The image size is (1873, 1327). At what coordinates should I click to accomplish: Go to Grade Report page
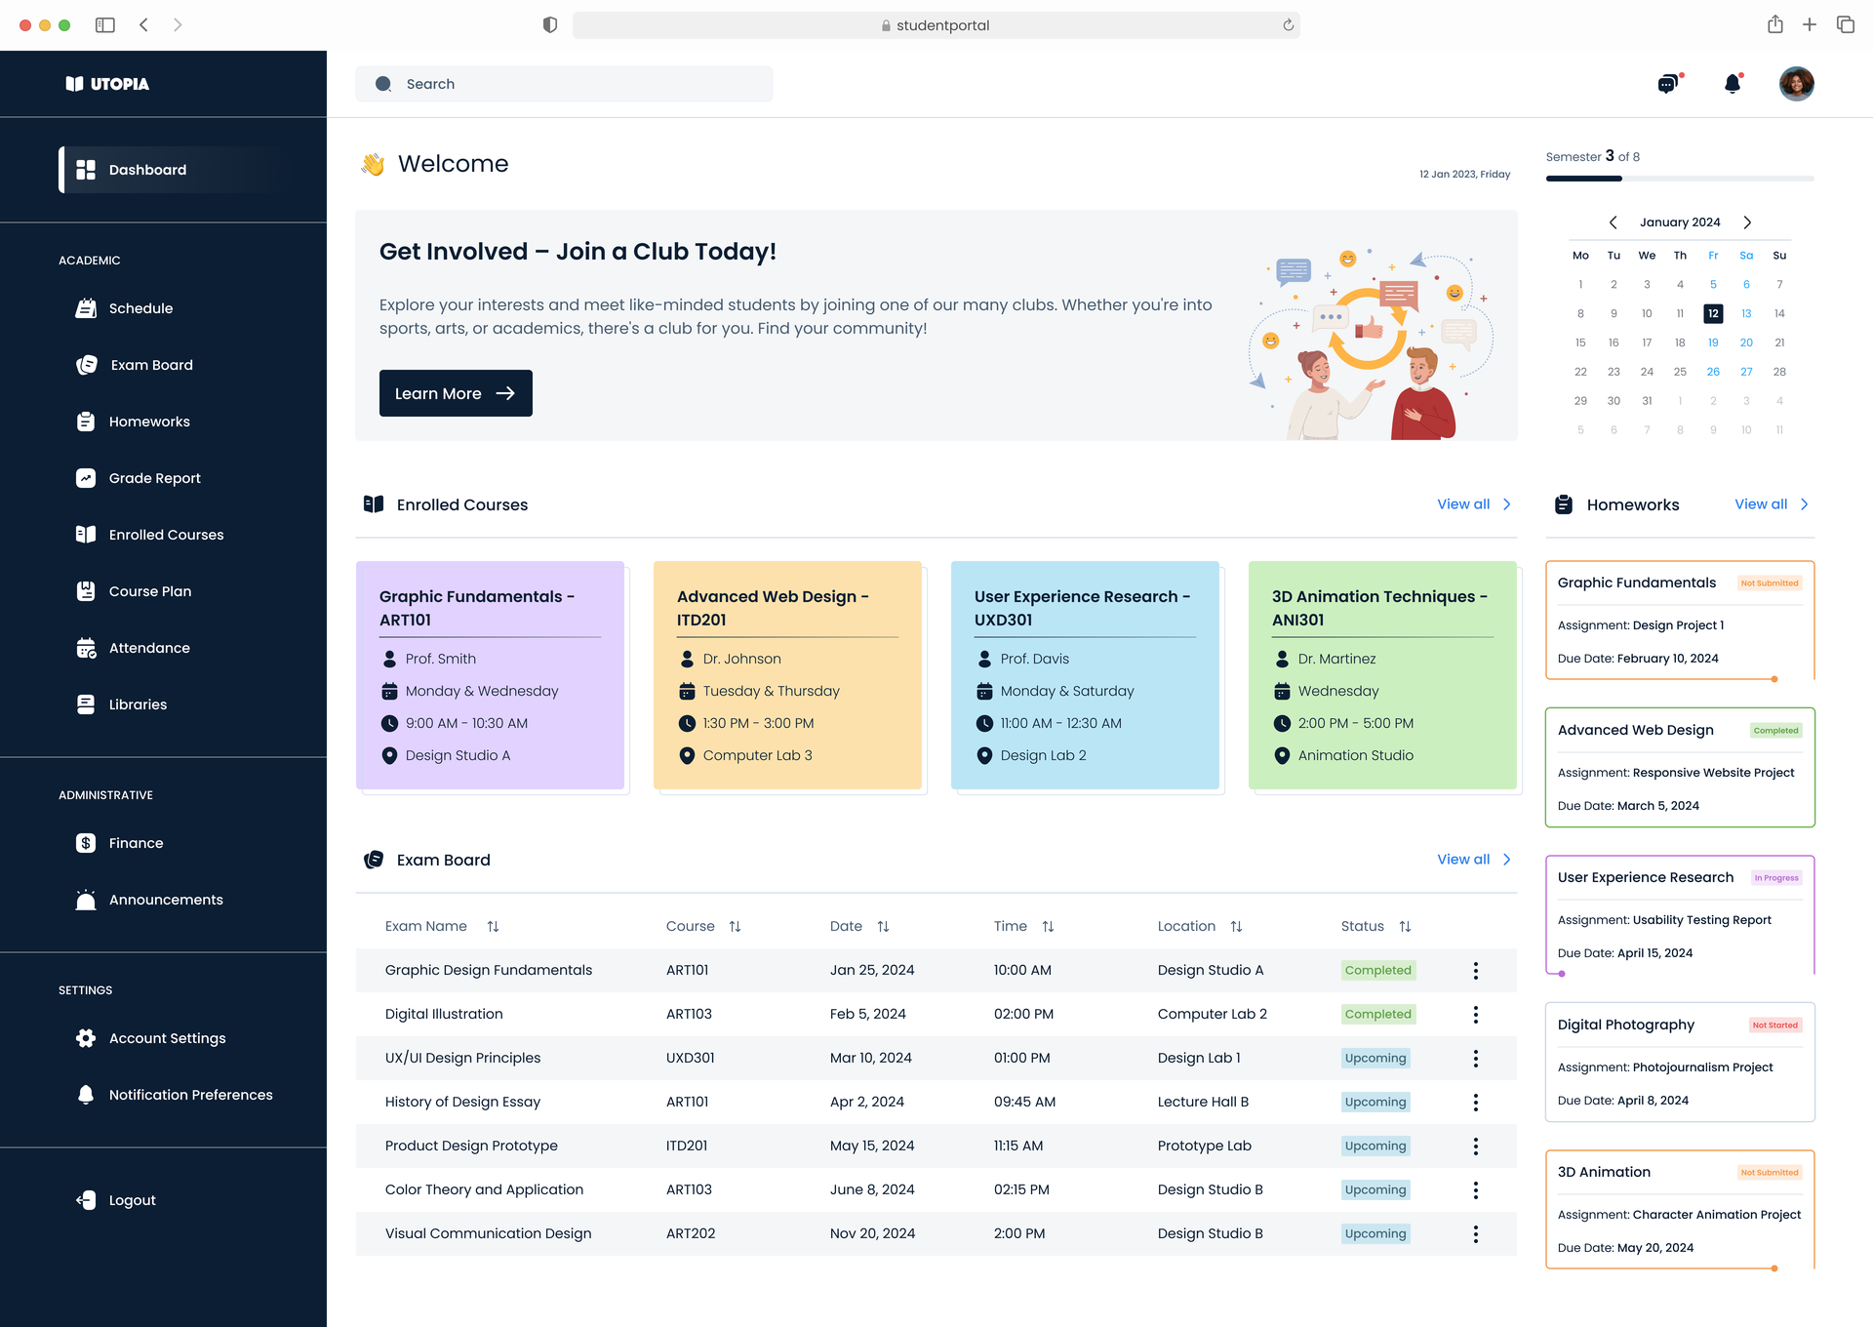pyautogui.click(x=154, y=478)
